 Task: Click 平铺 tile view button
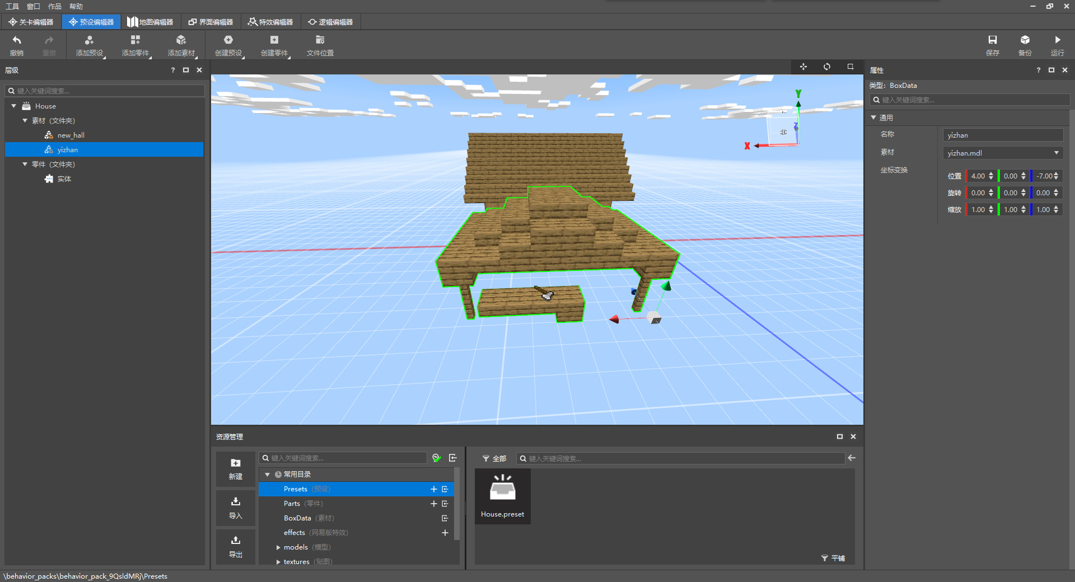click(x=833, y=558)
